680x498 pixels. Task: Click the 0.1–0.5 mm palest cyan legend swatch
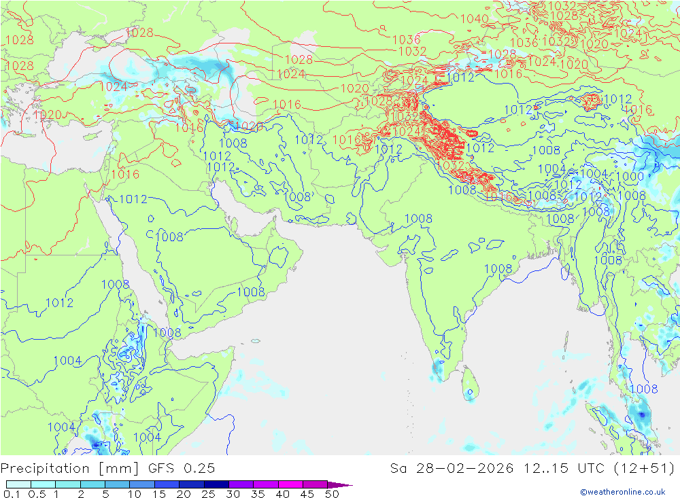click(18, 484)
